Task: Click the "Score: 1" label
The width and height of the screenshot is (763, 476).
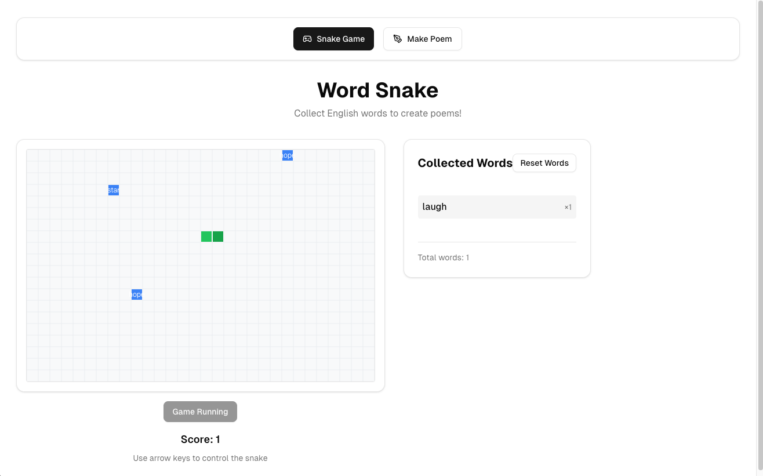Action: click(200, 439)
